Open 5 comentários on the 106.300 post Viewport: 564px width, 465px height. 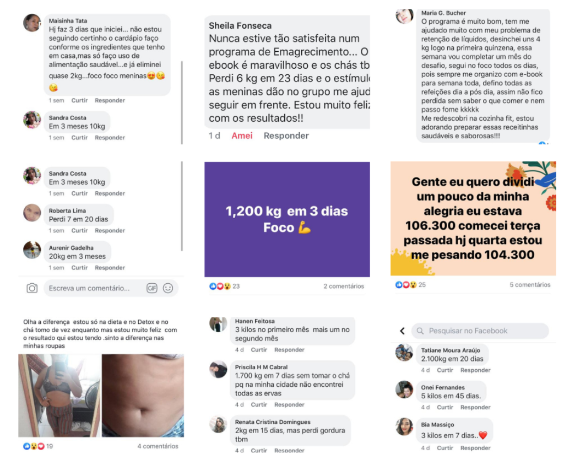click(x=530, y=285)
